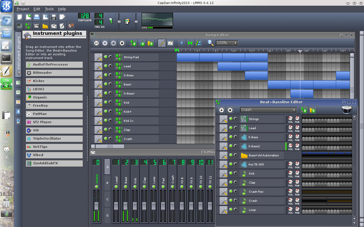Choose the Sf2 Player plugin
Viewport: 364px width, 227px height.
[54, 122]
